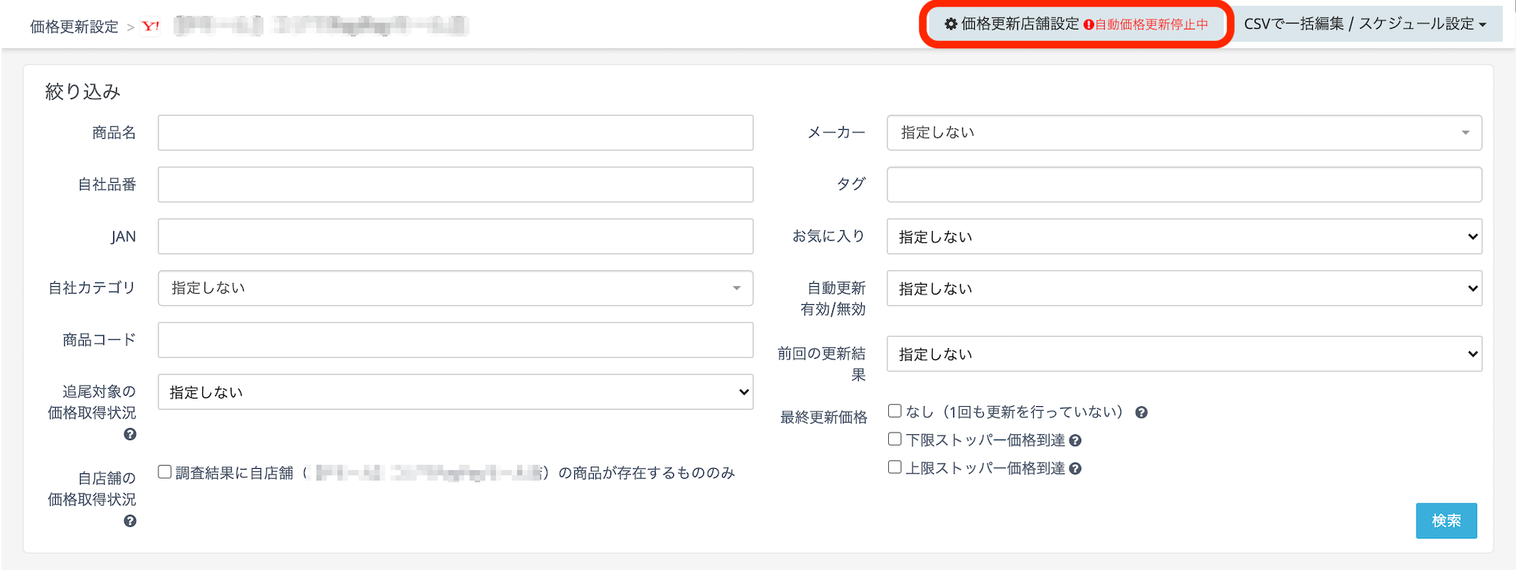The width and height of the screenshot is (1516, 570).
Task: Click help icon beside 下限ストッパー価格到達
Action: coord(1075,441)
